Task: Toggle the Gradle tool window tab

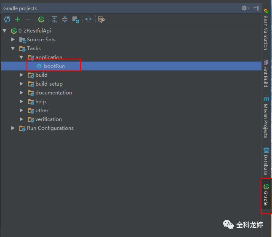Action: click(266, 195)
